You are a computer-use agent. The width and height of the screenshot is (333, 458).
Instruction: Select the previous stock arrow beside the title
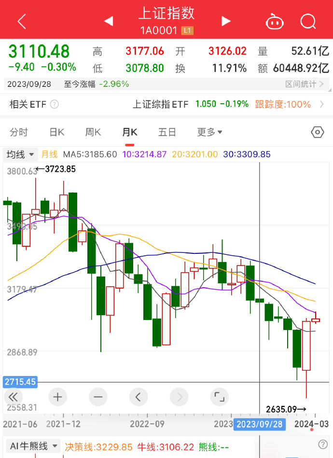pos(108,20)
